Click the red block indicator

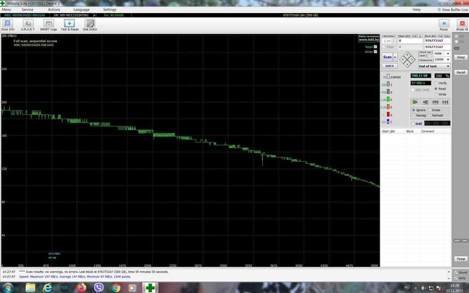tap(388, 114)
